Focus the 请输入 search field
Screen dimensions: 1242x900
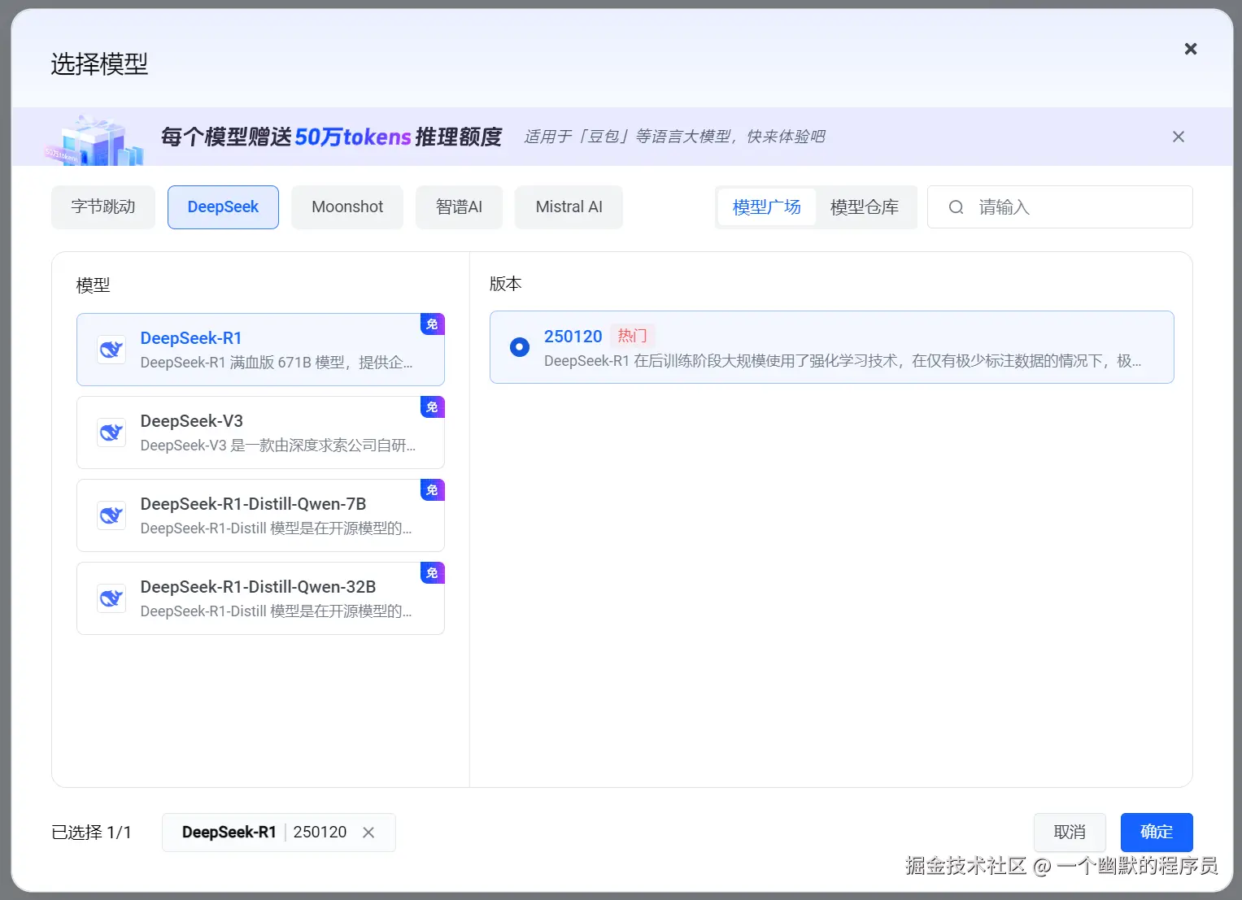[x=1060, y=207]
